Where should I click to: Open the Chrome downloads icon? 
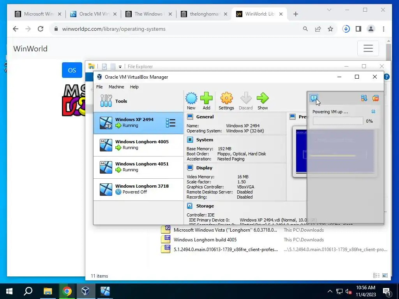click(x=346, y=29)
